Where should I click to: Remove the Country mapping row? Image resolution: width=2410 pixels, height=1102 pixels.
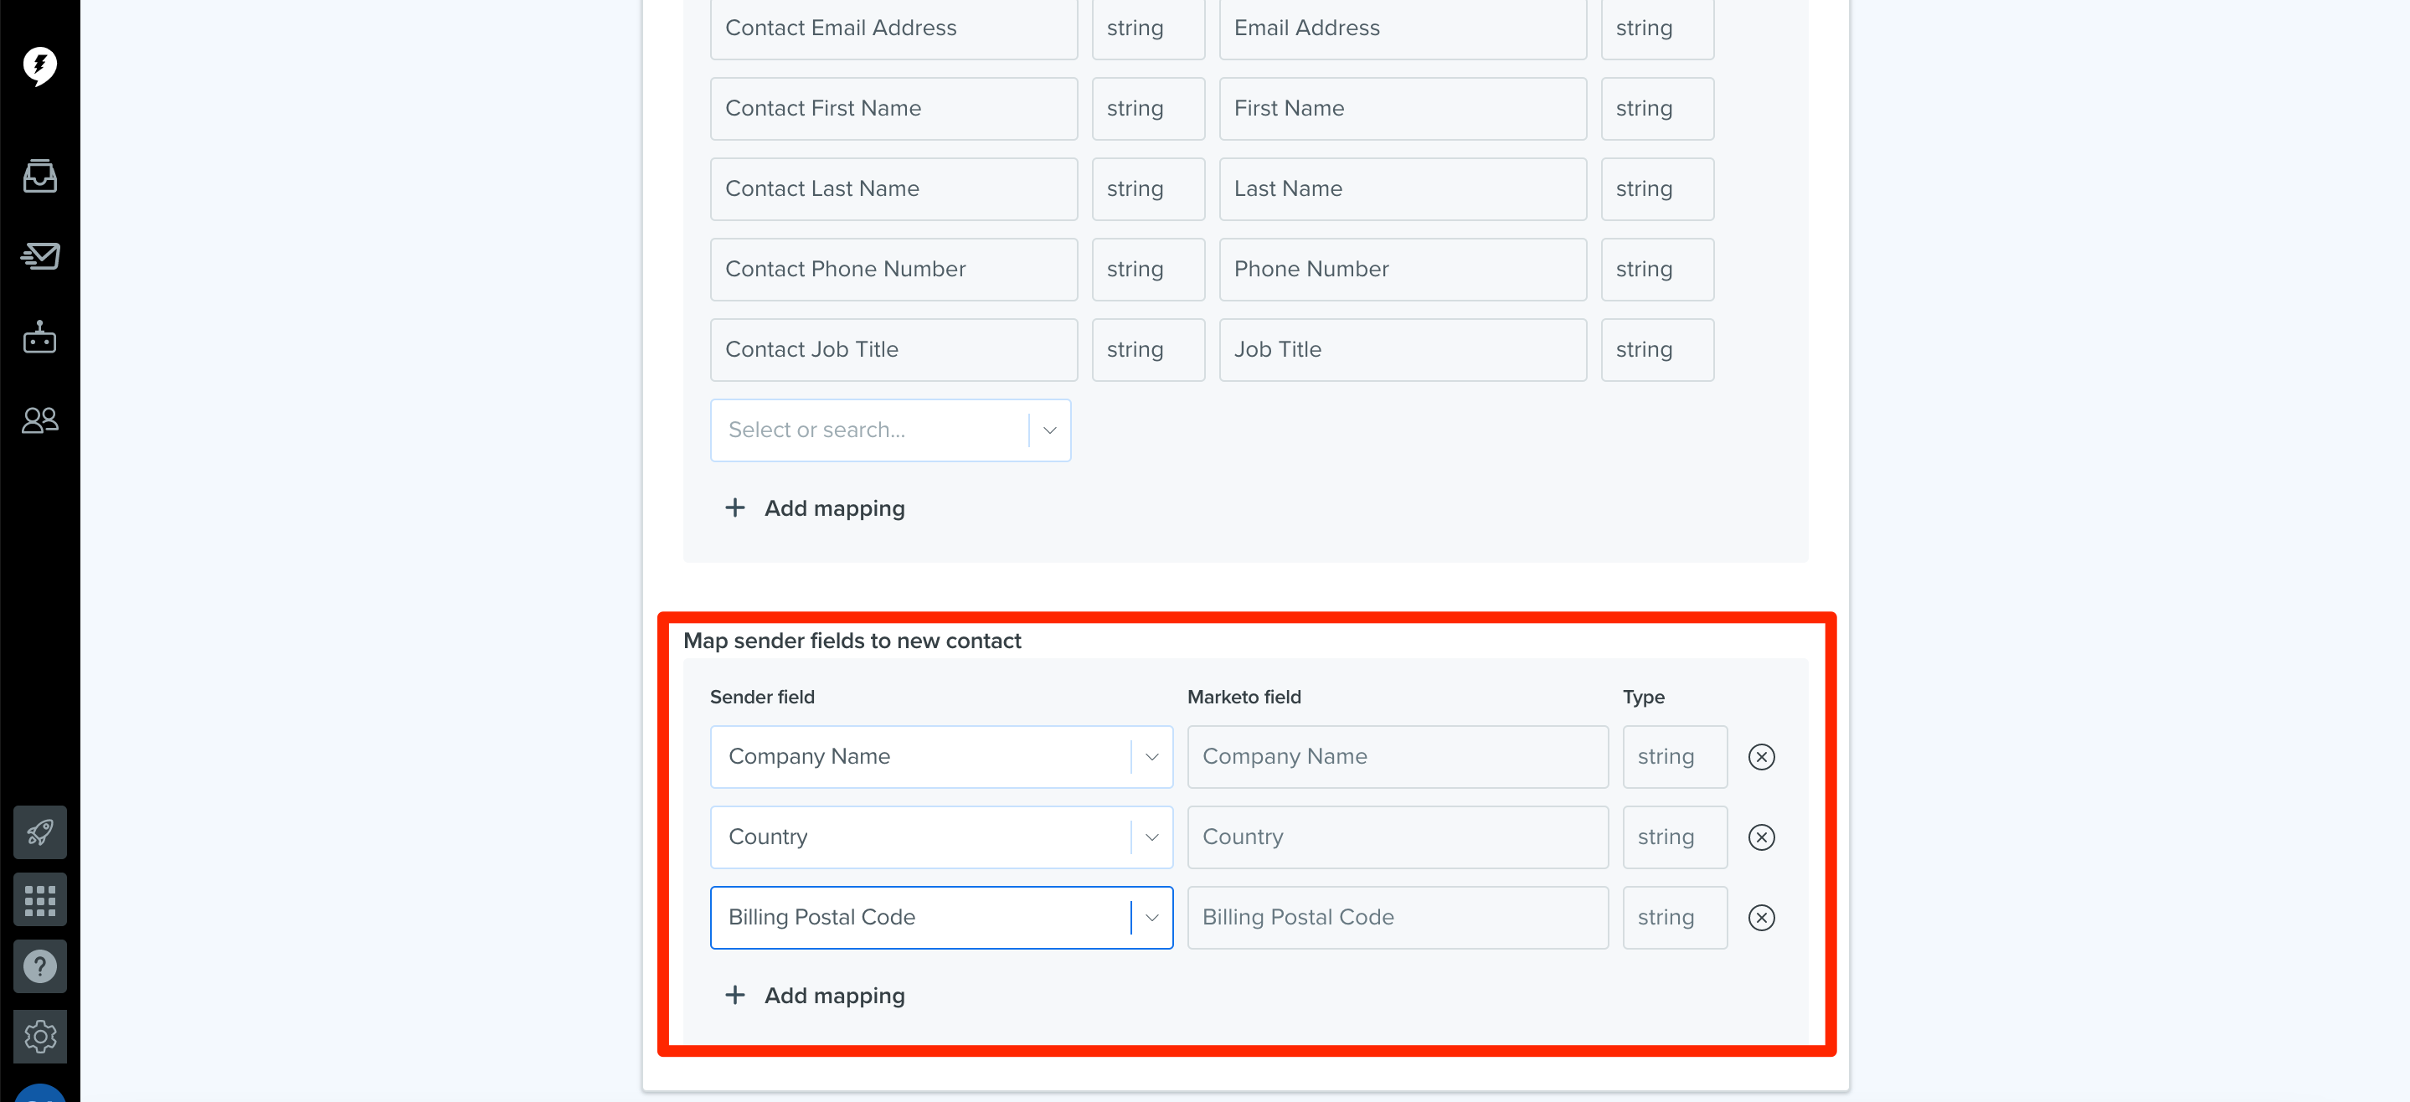coord(1762,837)
